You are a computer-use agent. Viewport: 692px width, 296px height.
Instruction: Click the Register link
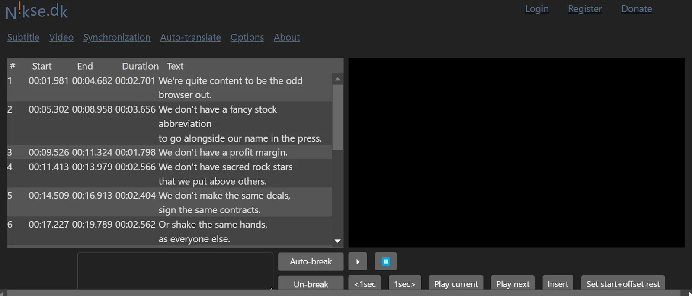coord(585,9)
